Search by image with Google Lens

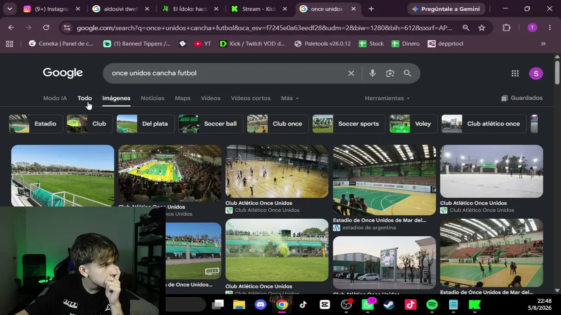click(390, 73)
